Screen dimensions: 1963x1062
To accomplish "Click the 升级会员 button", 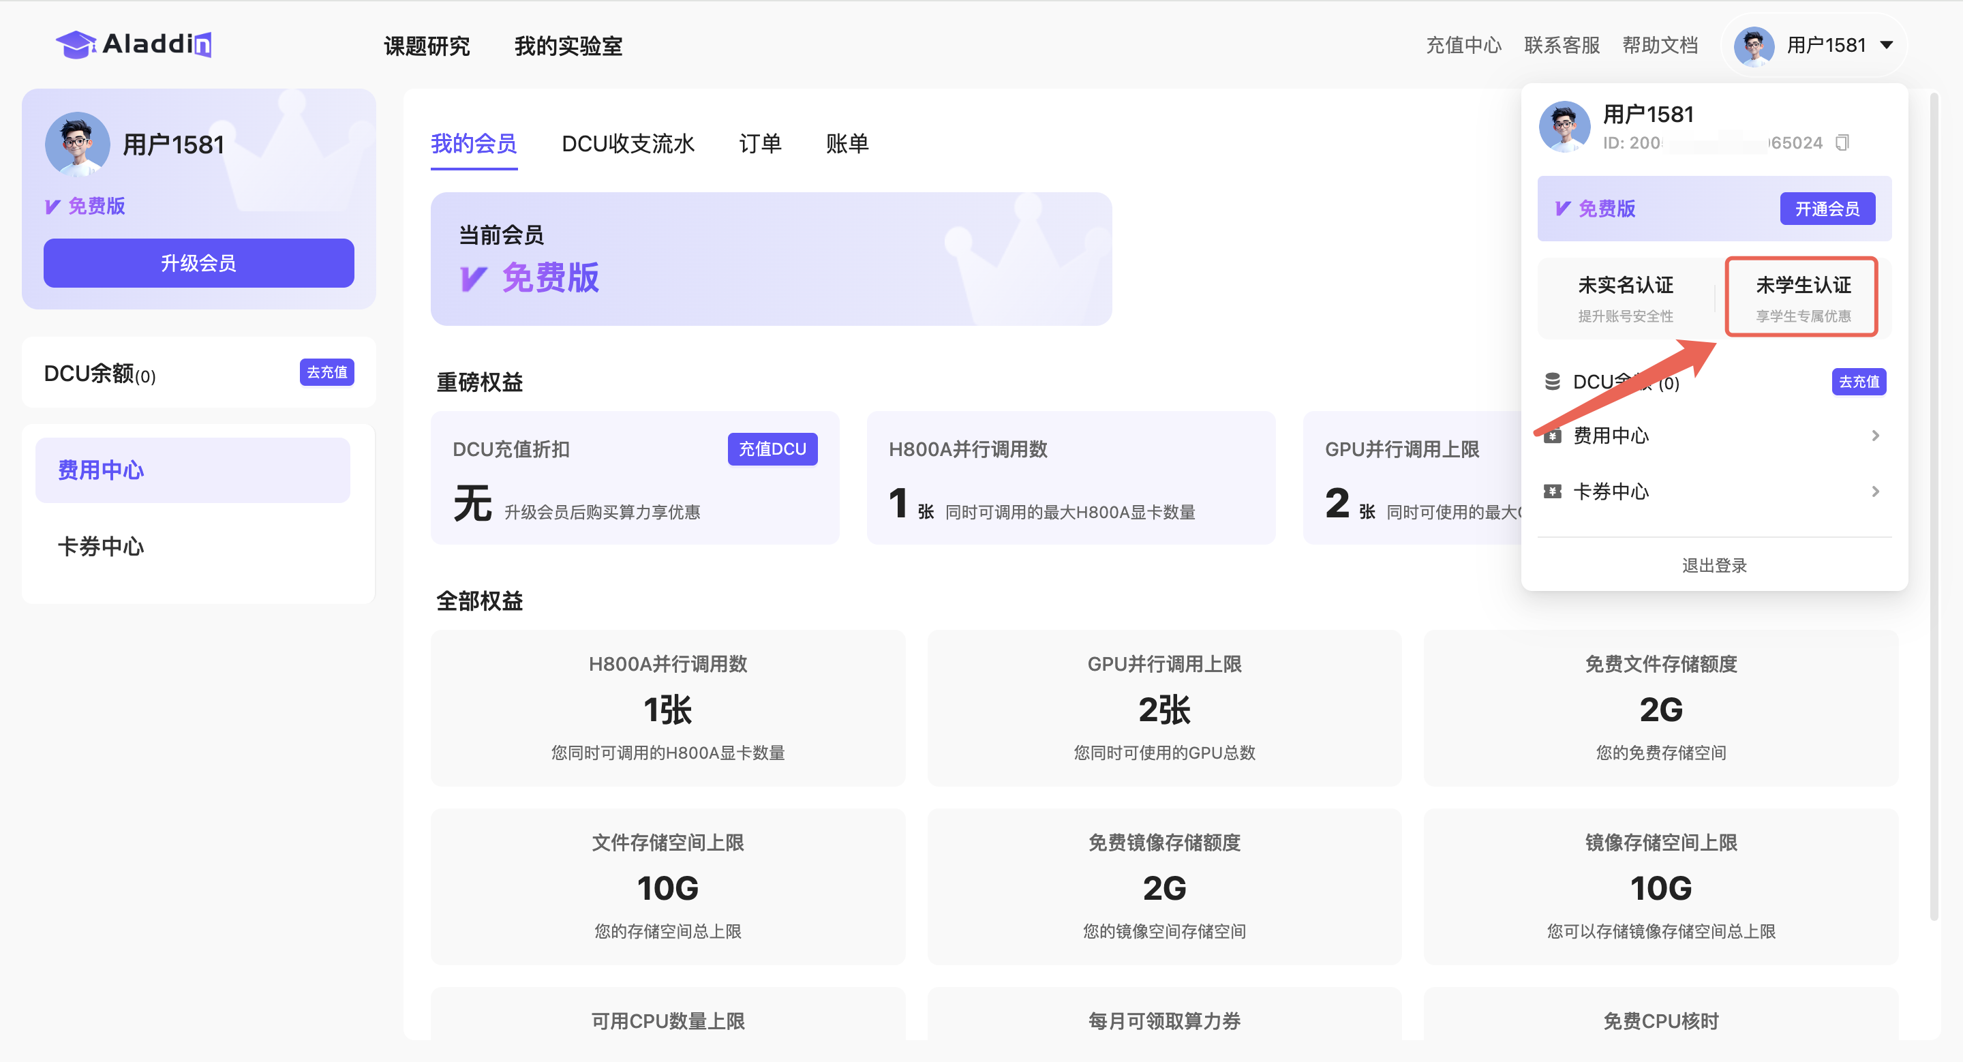I will [198, 263].
